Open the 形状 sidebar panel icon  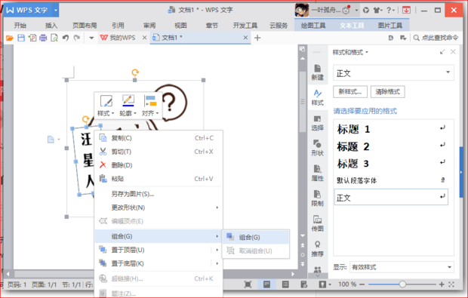pyautogui.click(x=317, y=148)
